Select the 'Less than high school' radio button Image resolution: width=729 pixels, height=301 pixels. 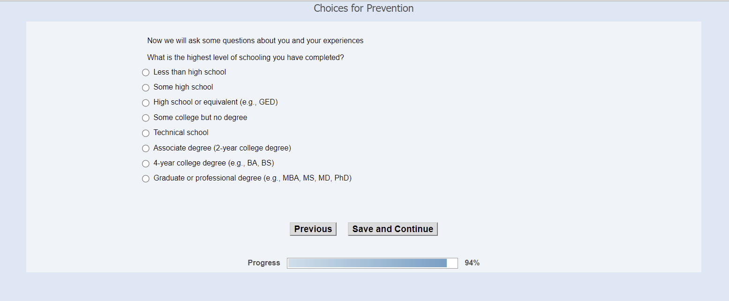coord(145,73)
